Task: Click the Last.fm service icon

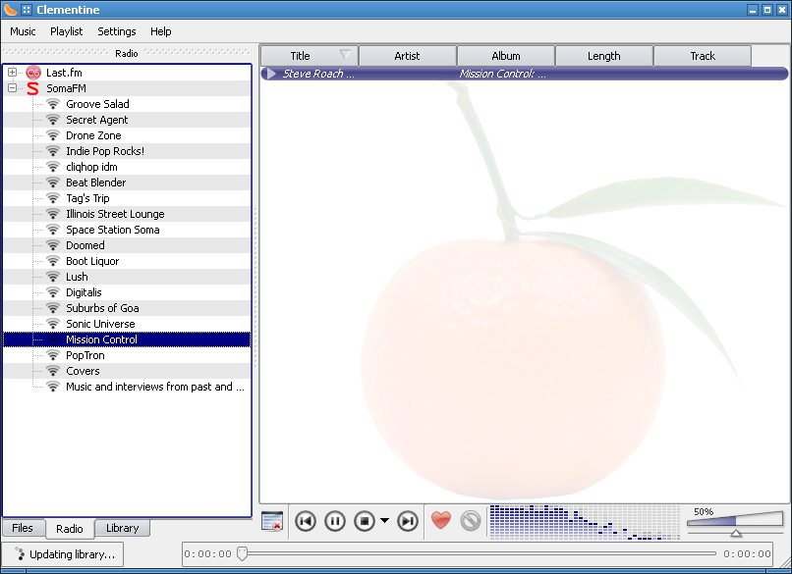Action: click(x=33, y=73)
